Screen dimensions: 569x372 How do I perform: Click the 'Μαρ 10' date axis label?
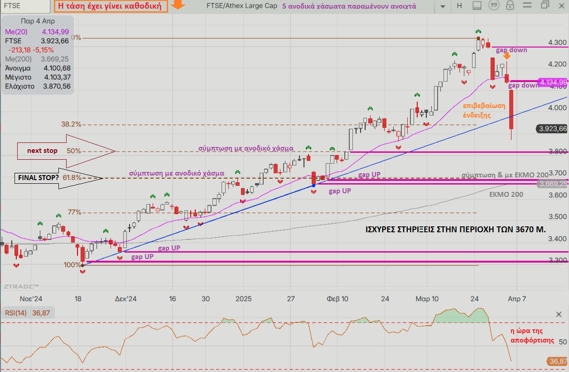click(x=427, y=299)
